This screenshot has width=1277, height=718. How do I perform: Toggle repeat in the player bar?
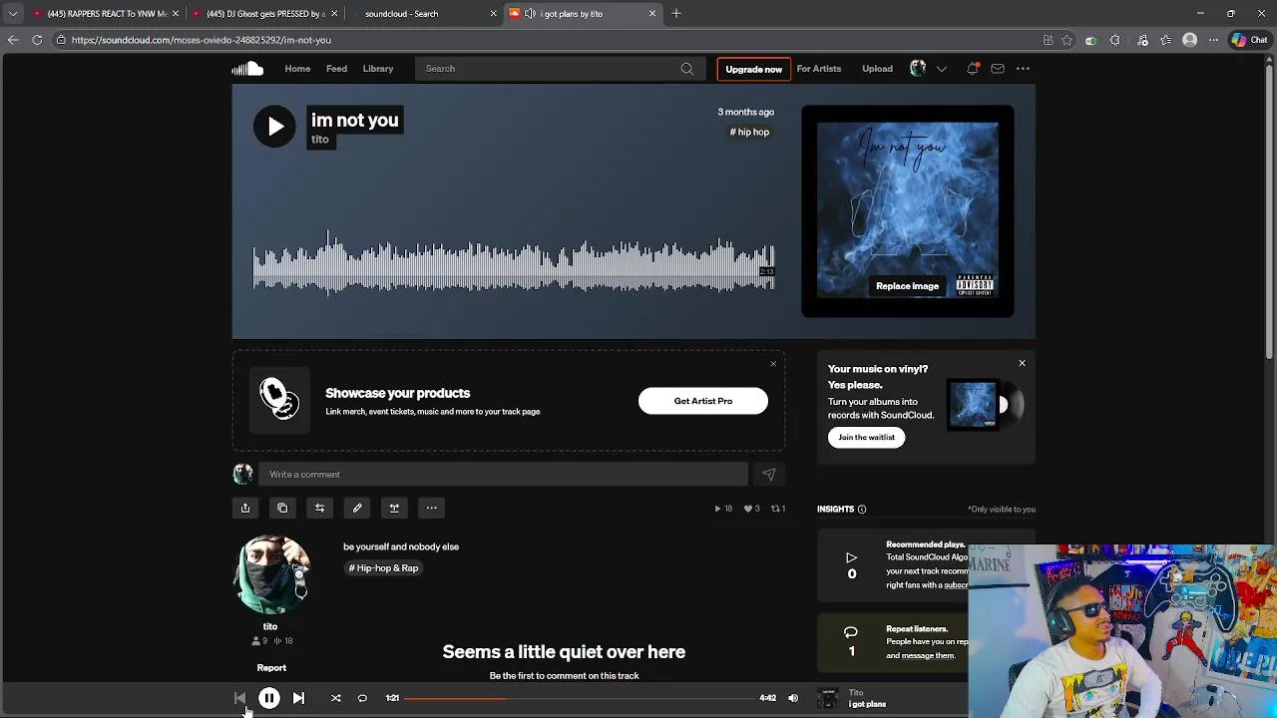[362, 698]
